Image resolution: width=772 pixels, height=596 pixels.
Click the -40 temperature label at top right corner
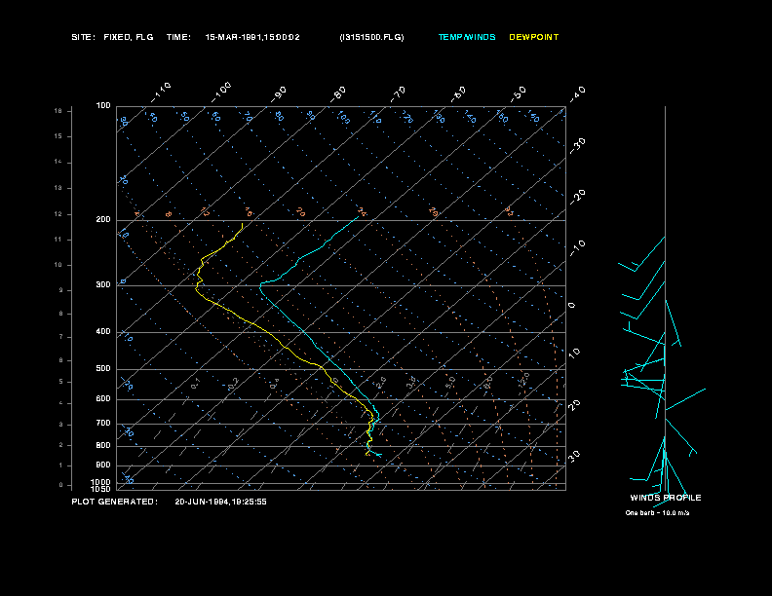pos(577,93)
